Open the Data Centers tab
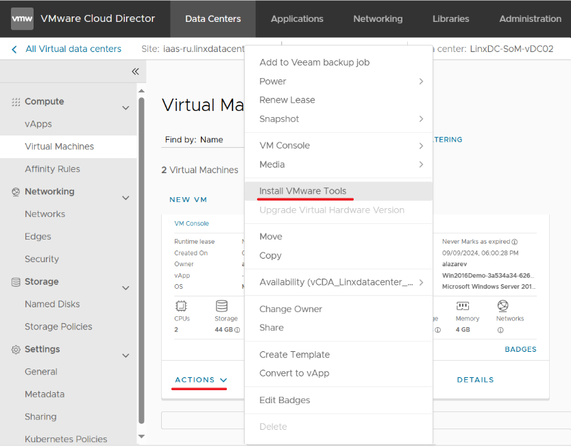 click(x=213, y=19)
